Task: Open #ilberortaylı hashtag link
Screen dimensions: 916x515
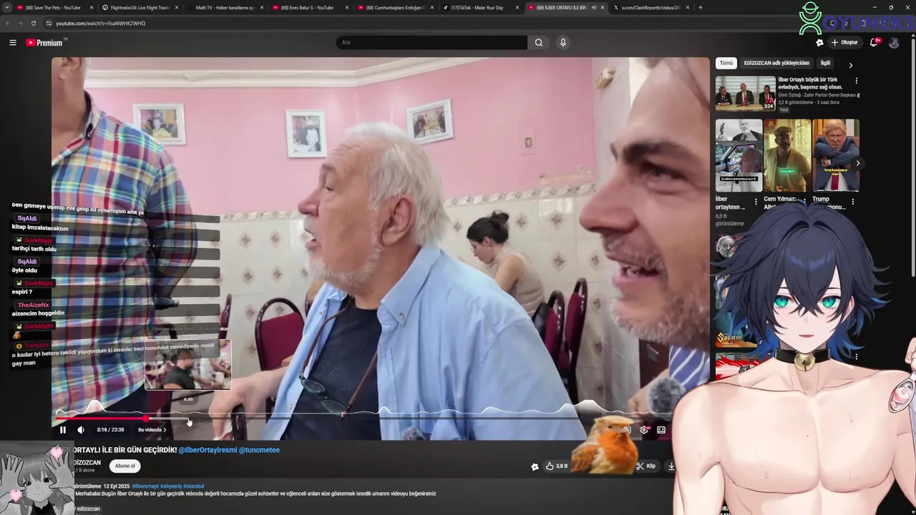Action: coord(145,486)
